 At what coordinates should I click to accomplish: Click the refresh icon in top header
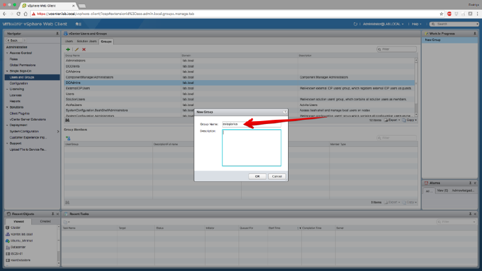(355, 23)
